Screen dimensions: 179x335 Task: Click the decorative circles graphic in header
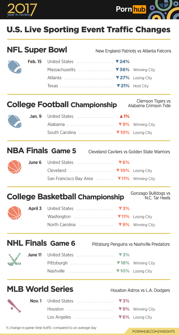[164, 10]
